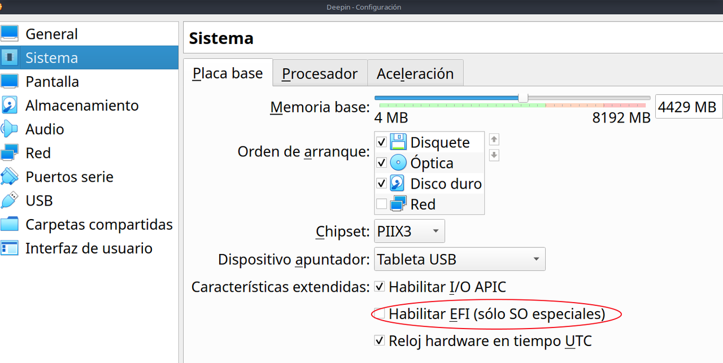Select Pantalla label in sidebar

click(x=52, y=81)
